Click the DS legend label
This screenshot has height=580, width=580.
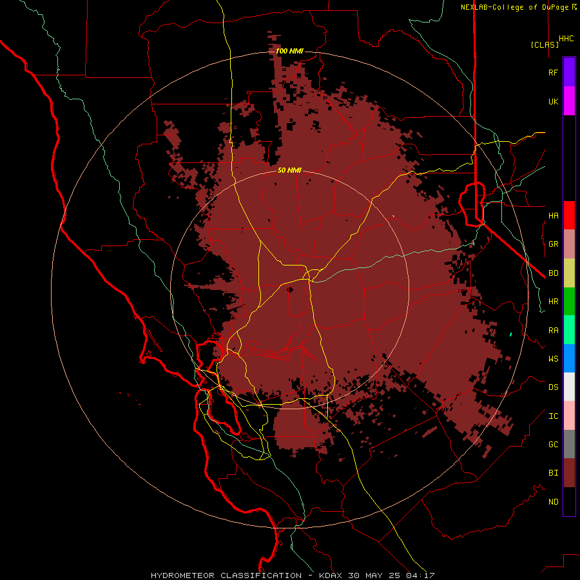[553, 387]
